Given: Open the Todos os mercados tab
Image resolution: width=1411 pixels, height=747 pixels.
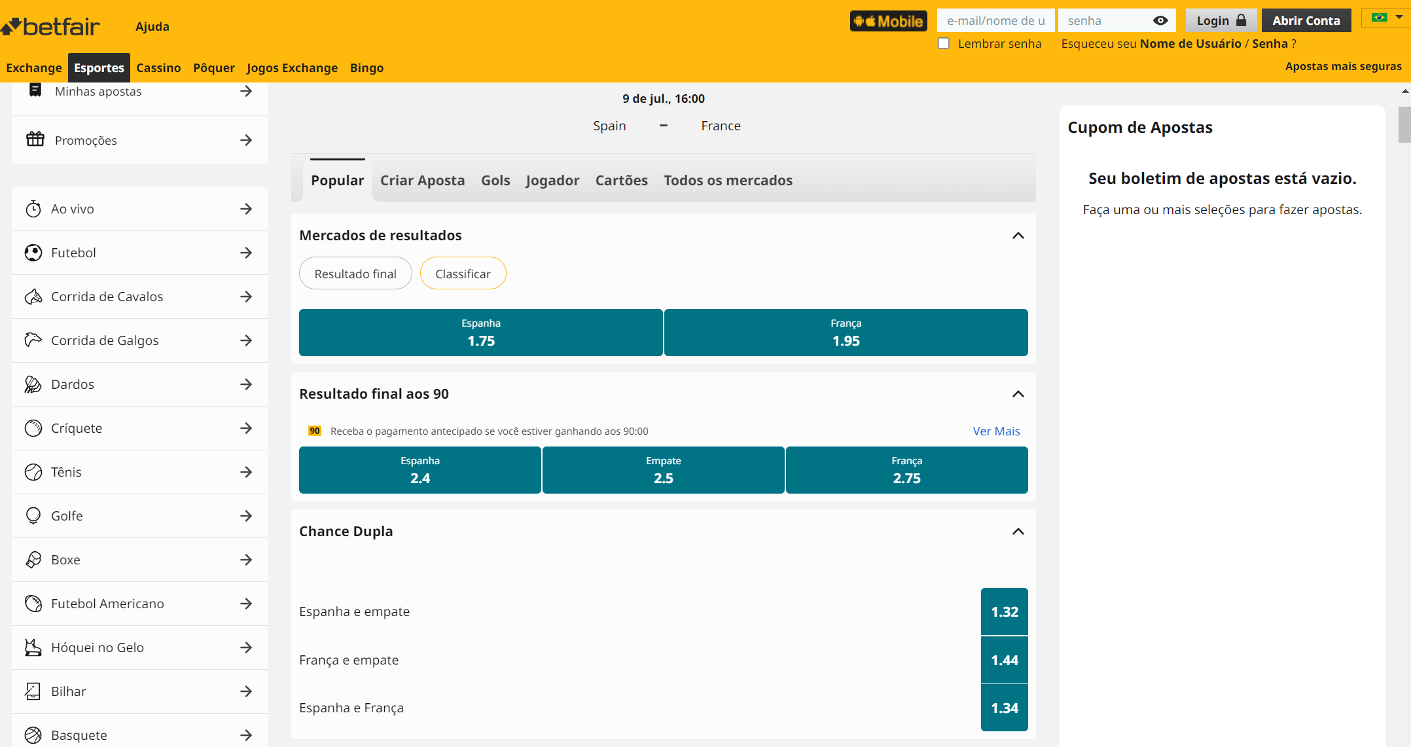Looking at the screenshot, I should (x=728, y=180).
